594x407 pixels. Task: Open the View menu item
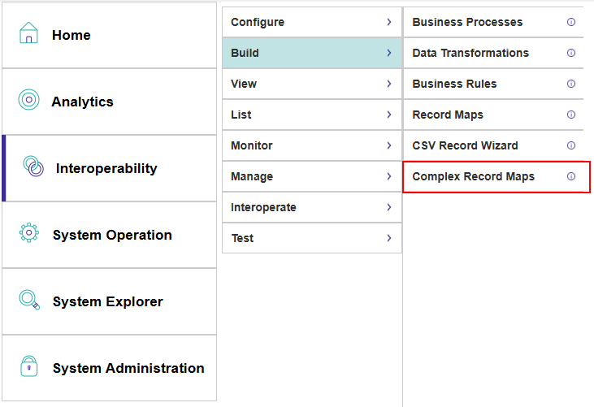pos(244,84)
